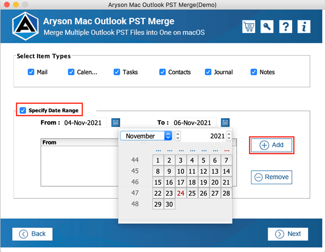325x252 pixels.
Task: Click the To date field 06-Nov-2021
Action: click(195, 123)
